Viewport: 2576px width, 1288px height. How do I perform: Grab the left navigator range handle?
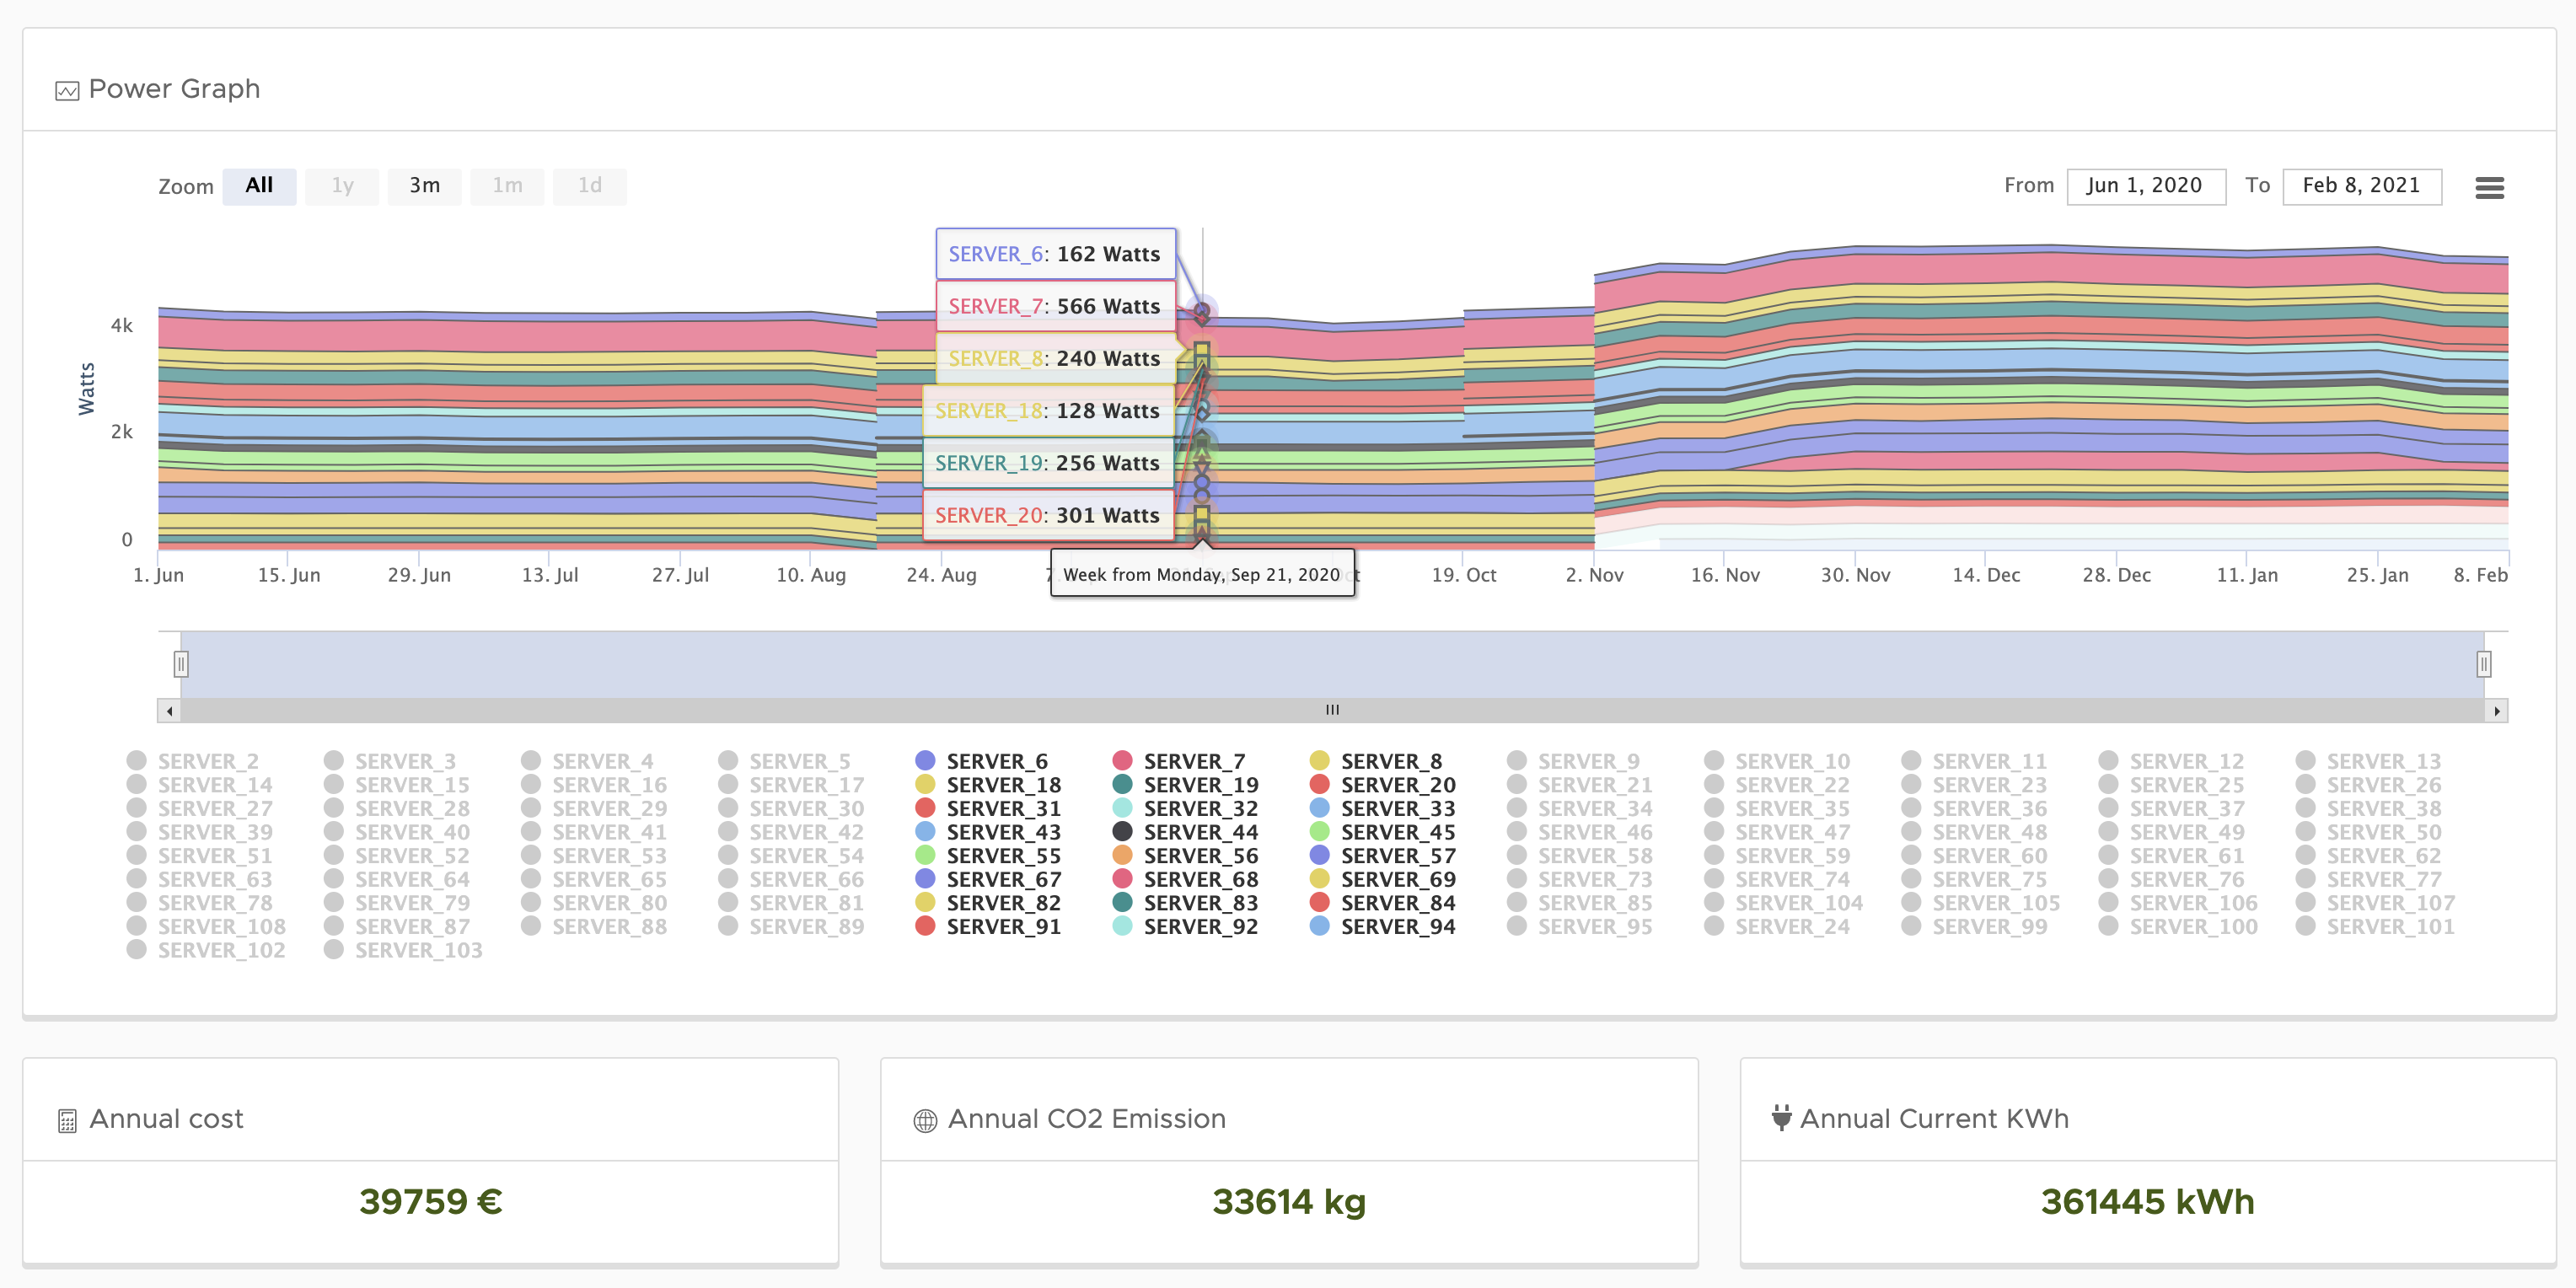point(181,664)
